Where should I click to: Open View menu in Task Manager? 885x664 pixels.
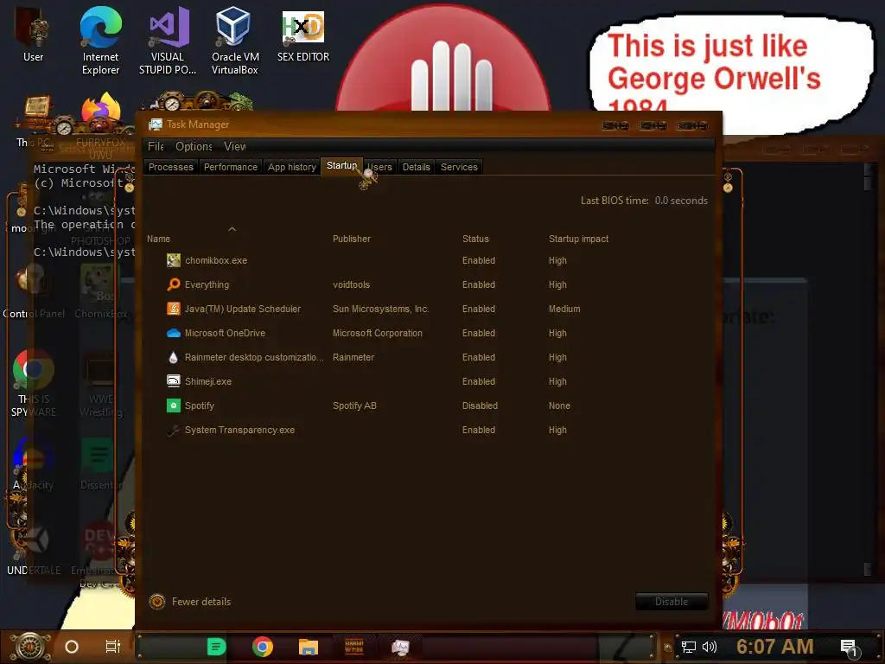point(235,146)
